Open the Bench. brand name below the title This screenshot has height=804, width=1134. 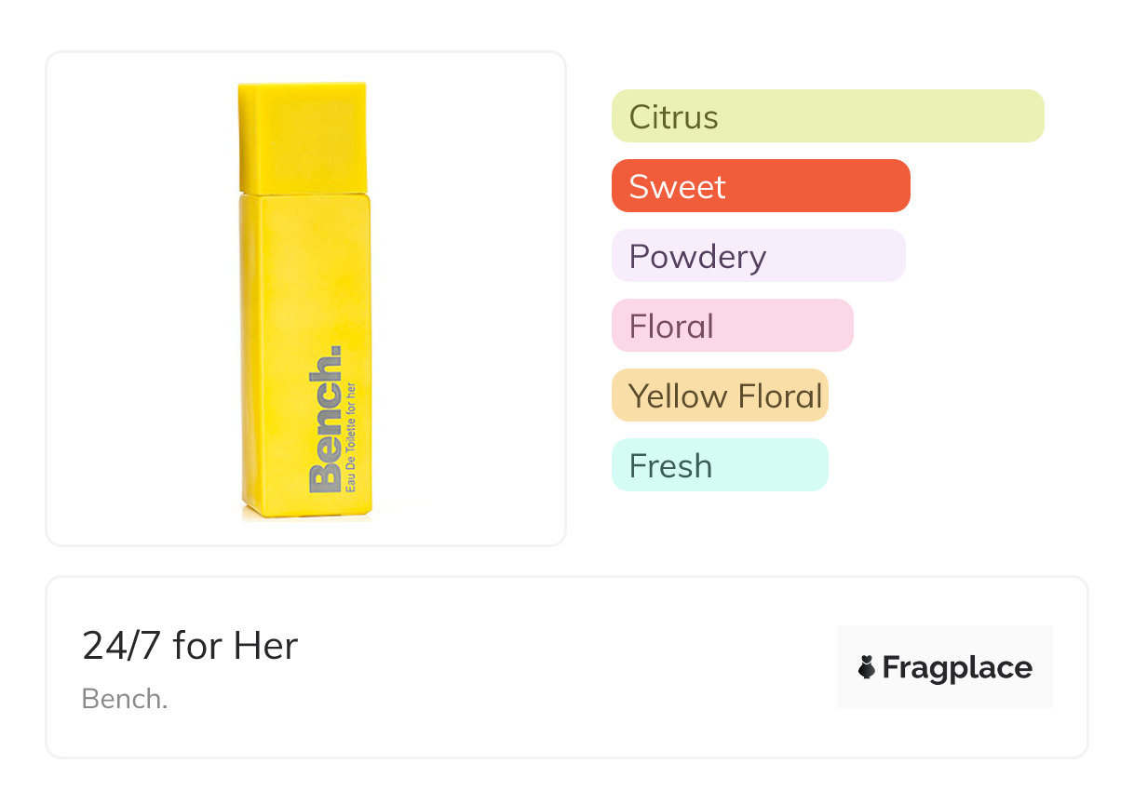point(125,699)
